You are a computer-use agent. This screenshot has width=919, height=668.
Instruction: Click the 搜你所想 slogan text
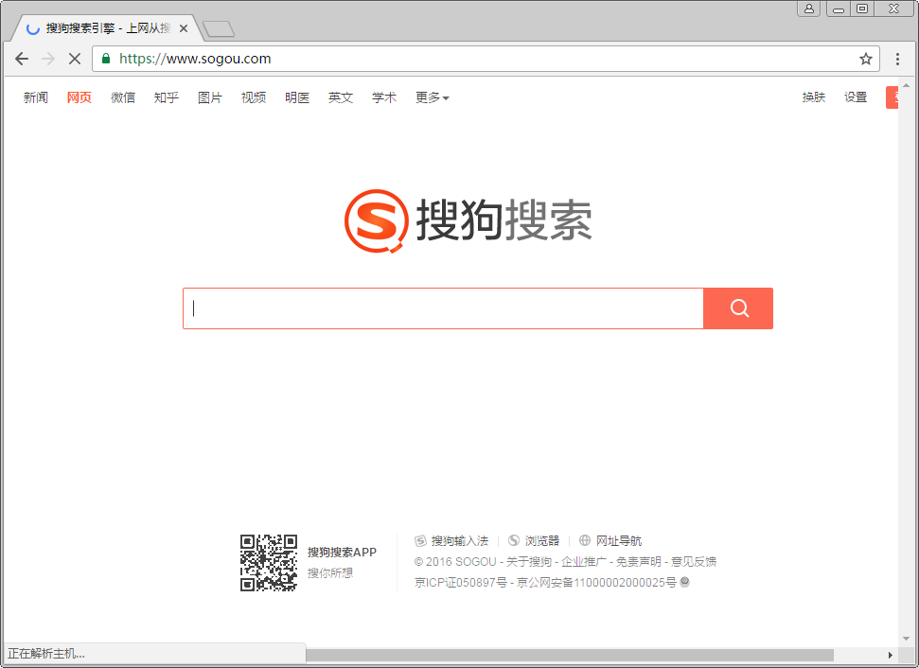[330, 573]
